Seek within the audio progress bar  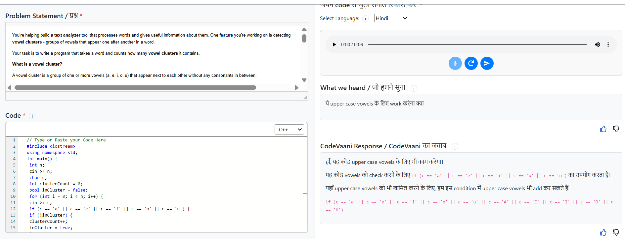coord(477,45)
